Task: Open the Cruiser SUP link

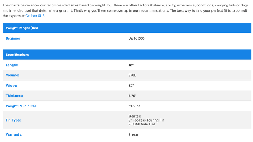Action: click(x=35, y=16)
